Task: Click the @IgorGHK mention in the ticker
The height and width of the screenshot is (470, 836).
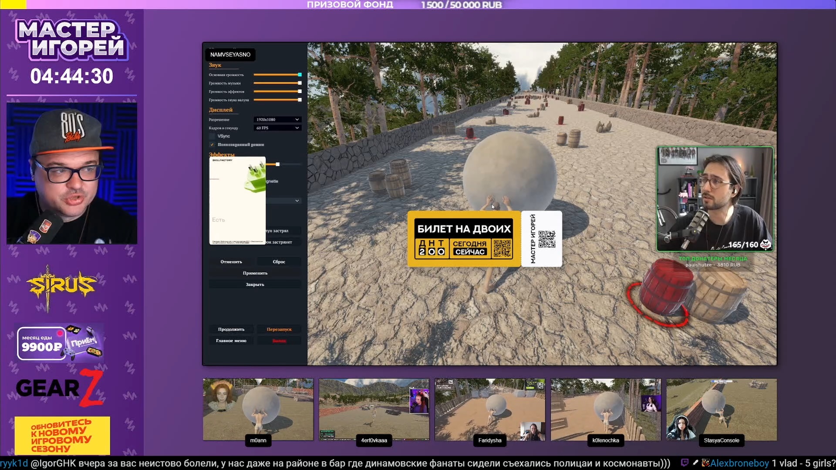Action: click(x=54, y=463)
